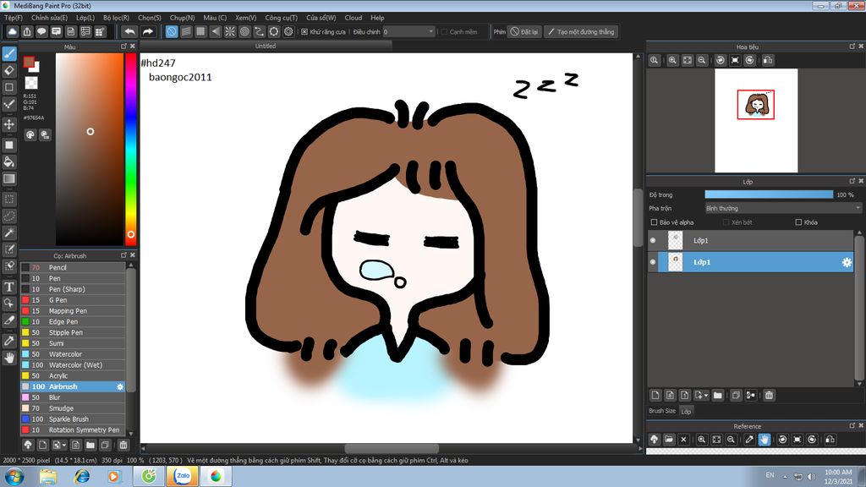The image size is (866, 487).
Task: Activate the Lasso selection tool
Action: (x=9, y=216)
